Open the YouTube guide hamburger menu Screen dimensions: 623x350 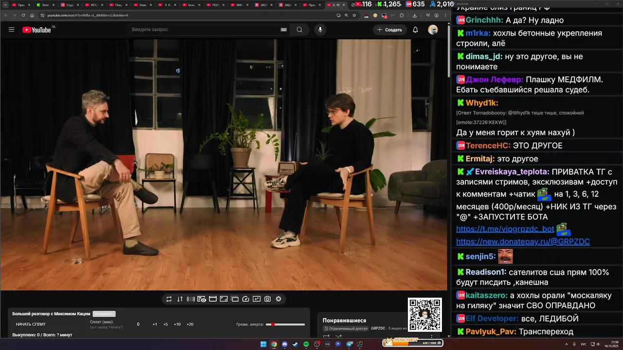pyautogui.click(x=11, y=30)
